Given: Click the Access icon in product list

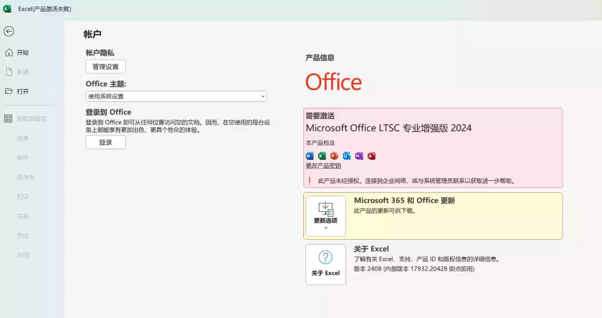Looking at the screenshot, I should [x=371, y=156].
